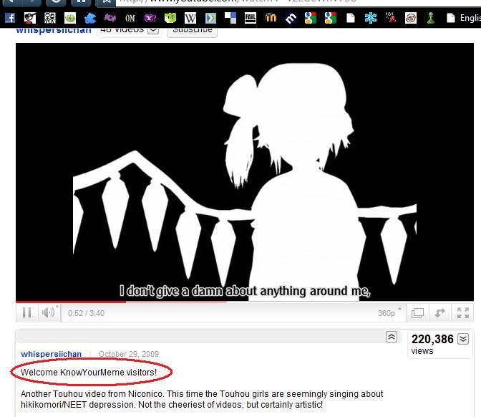Open whispersiichan channel link above the video
Image resolution: width=481 pixels, height=417 pixels.
click(54, 30)
